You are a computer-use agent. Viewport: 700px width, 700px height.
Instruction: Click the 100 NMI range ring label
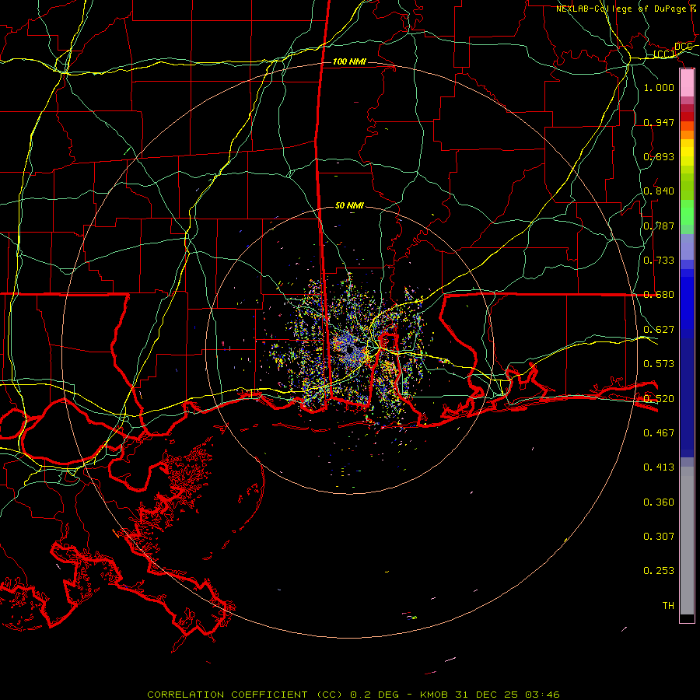click(349, 61)
